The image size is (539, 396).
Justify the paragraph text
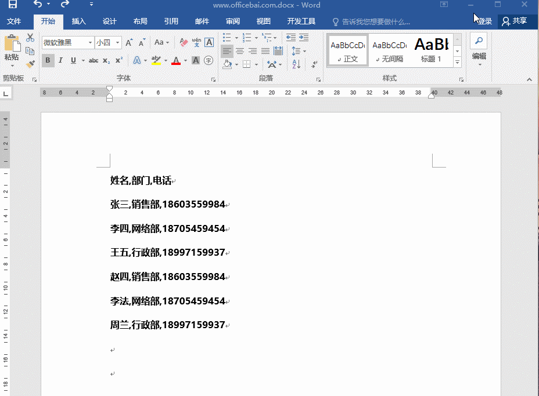click(x=265, y=51)
